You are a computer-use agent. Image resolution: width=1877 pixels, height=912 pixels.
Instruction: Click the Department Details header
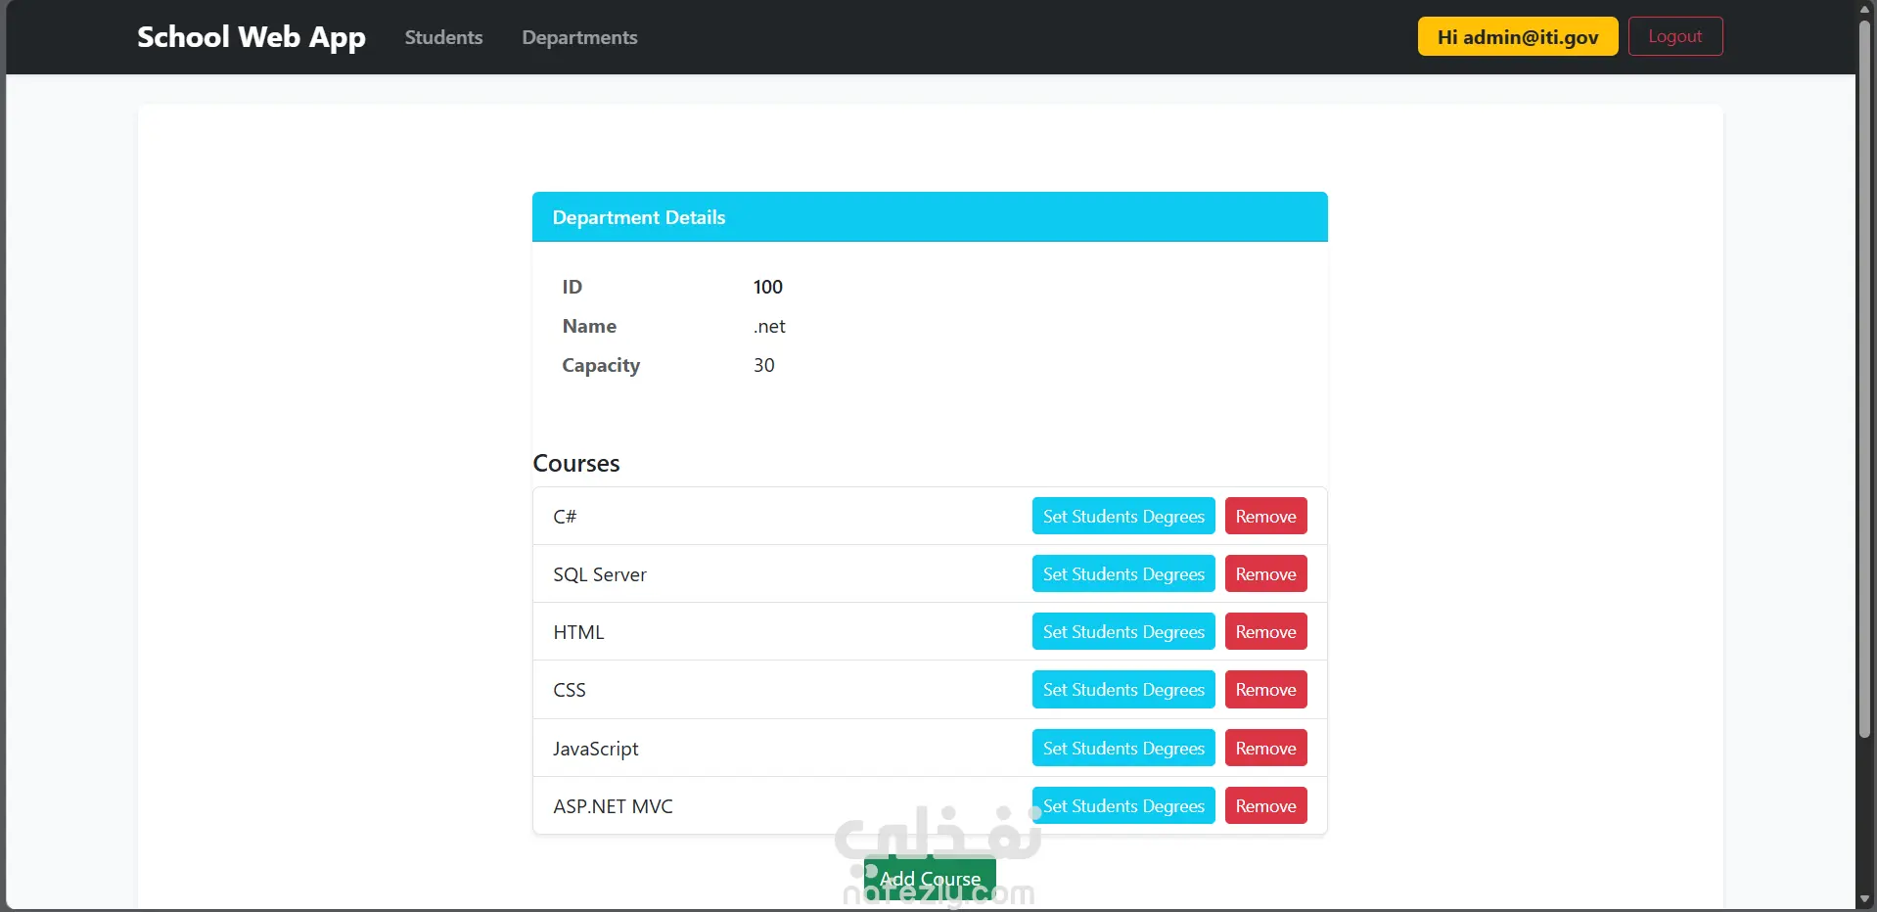tap(930, 216)
